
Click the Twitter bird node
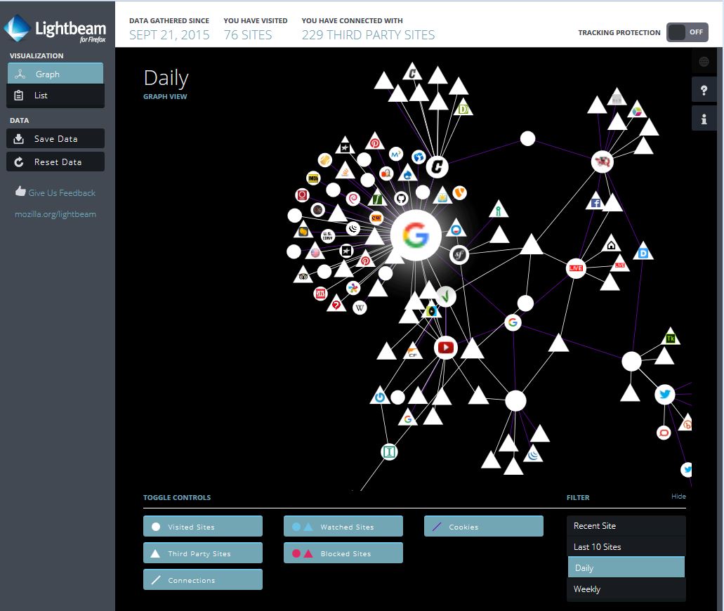(665, 395)
